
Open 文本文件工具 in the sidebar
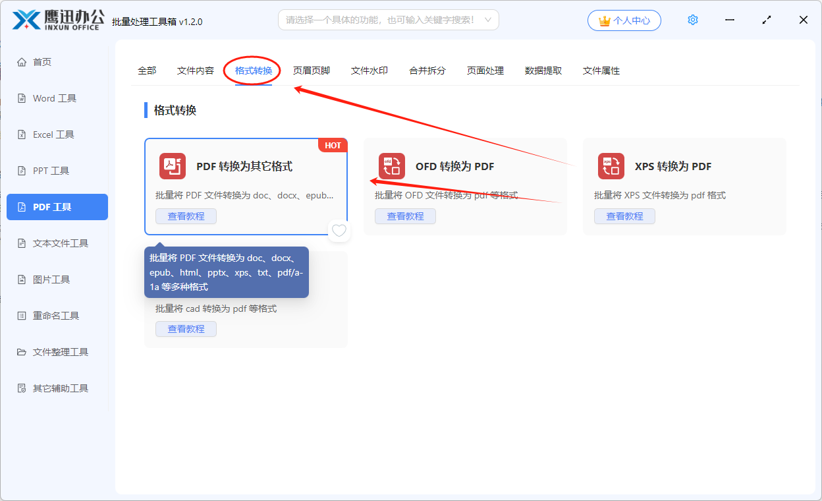(x=57, y=243)
